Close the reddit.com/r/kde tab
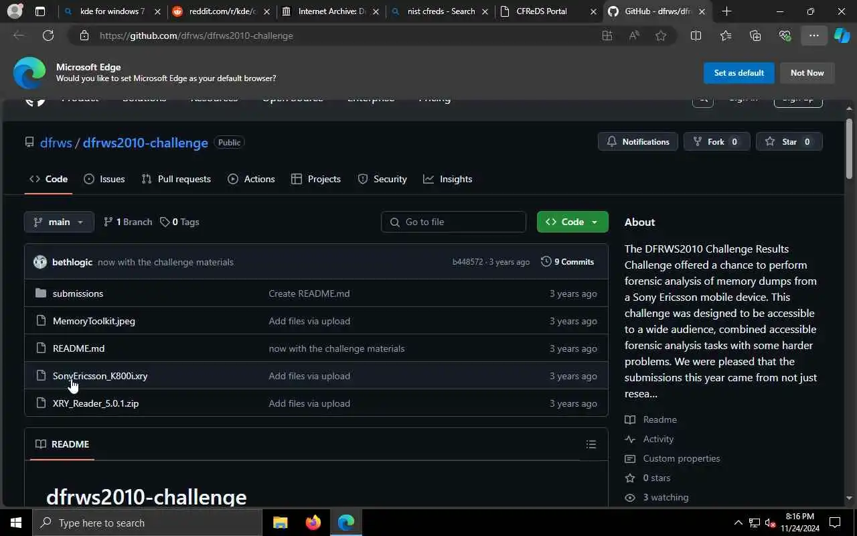 266,11
